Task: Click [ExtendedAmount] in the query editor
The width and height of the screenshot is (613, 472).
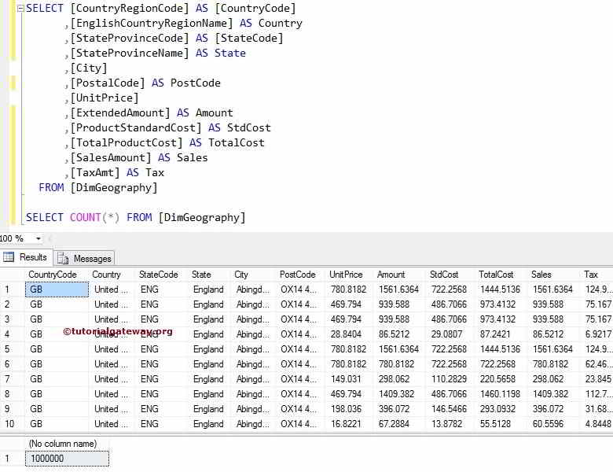Action: [x=120, y=113]
